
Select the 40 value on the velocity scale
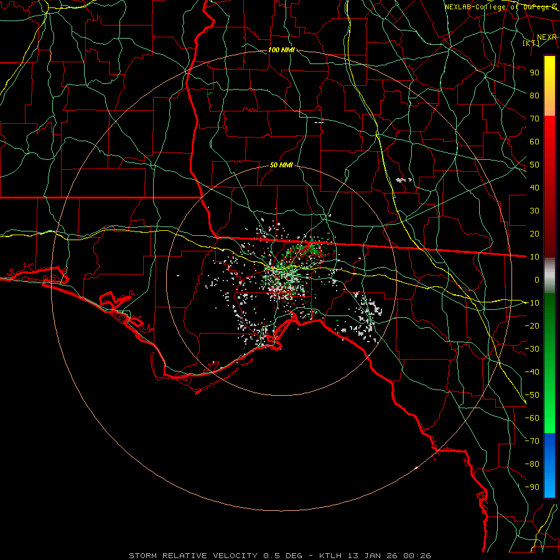click(534, 187)
